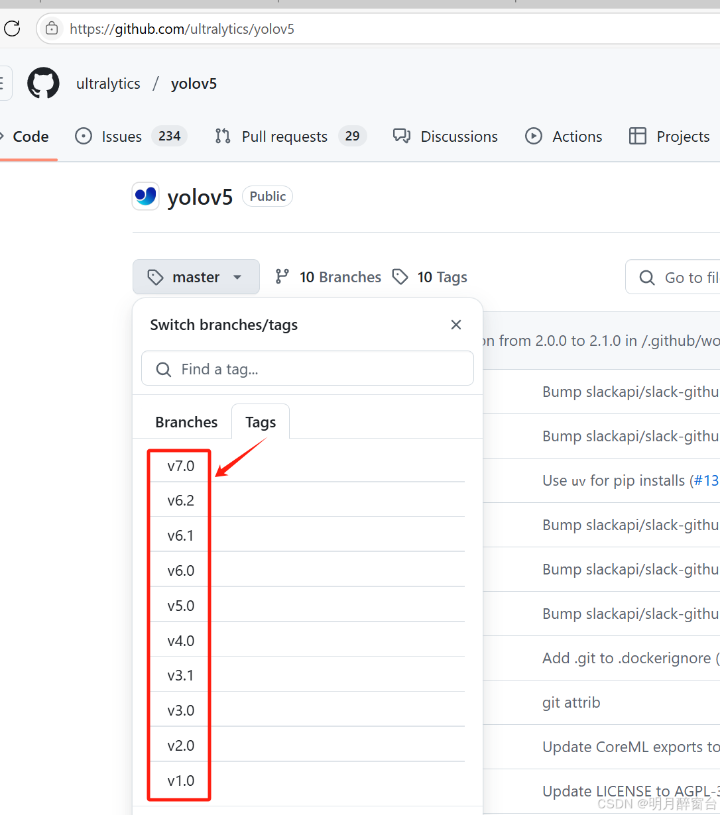
Task: Select tag v5.0
Action: pyautogui.click(x=308, y=606)
